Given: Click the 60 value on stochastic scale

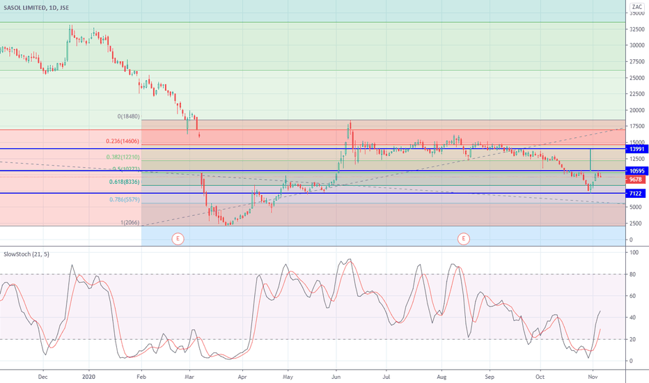Looking at the screenshot, I should click(x=632, y=296).
